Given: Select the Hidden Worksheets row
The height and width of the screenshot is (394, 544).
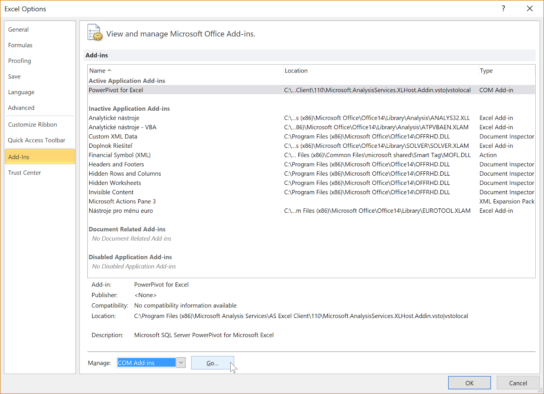Looking at the screenshot, I should (x=311, y=183).
